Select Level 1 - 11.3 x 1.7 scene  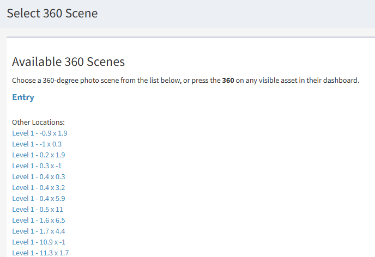[40, 253]
